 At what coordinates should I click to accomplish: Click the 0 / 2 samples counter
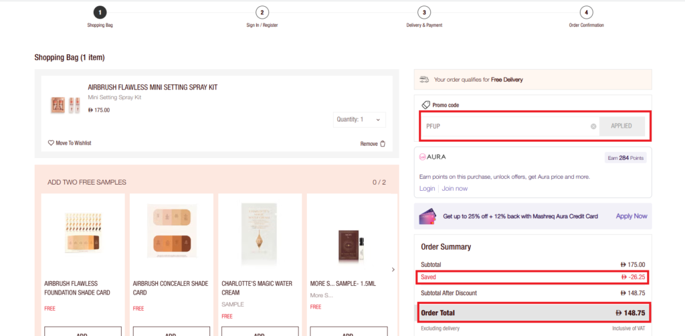point(379,182)
